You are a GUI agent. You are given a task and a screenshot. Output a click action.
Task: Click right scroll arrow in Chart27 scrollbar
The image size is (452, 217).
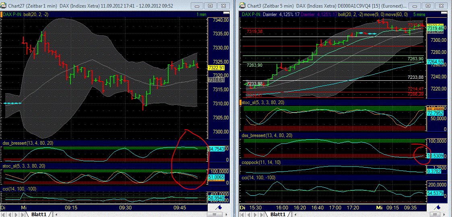(227, 215)
